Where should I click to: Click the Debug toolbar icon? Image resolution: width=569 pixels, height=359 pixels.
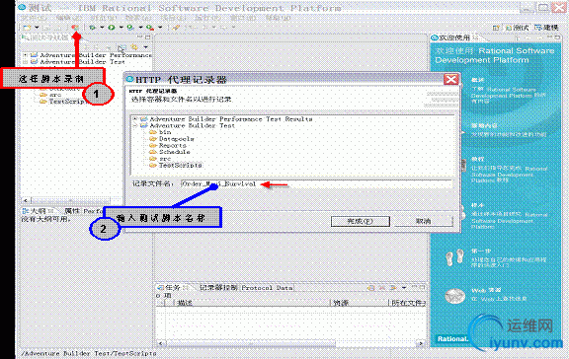pyautogui.click(x=93, y=28)
